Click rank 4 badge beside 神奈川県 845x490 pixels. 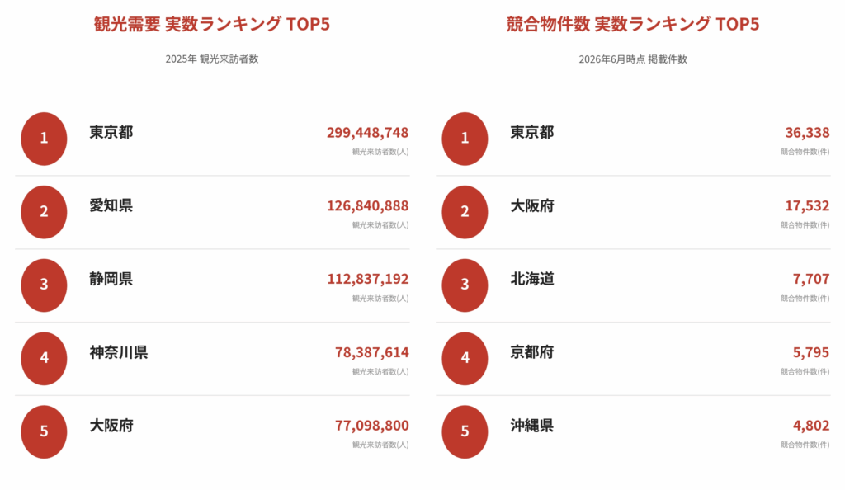click(45, 359)
